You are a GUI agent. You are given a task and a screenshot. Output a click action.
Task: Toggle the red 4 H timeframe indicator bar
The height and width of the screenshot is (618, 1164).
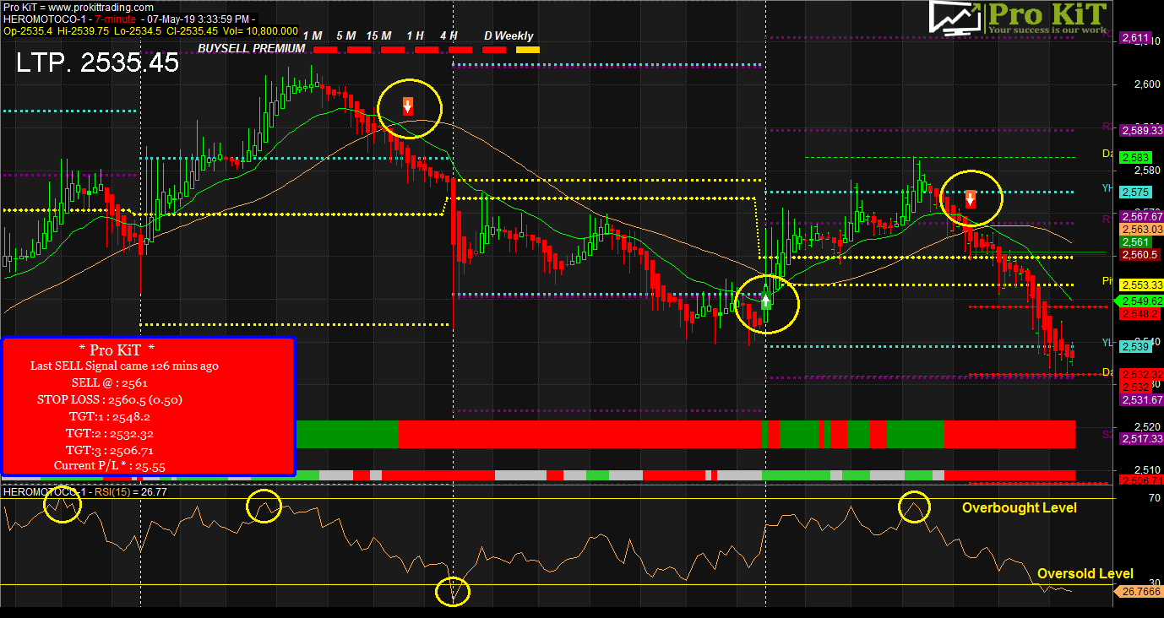460,50
